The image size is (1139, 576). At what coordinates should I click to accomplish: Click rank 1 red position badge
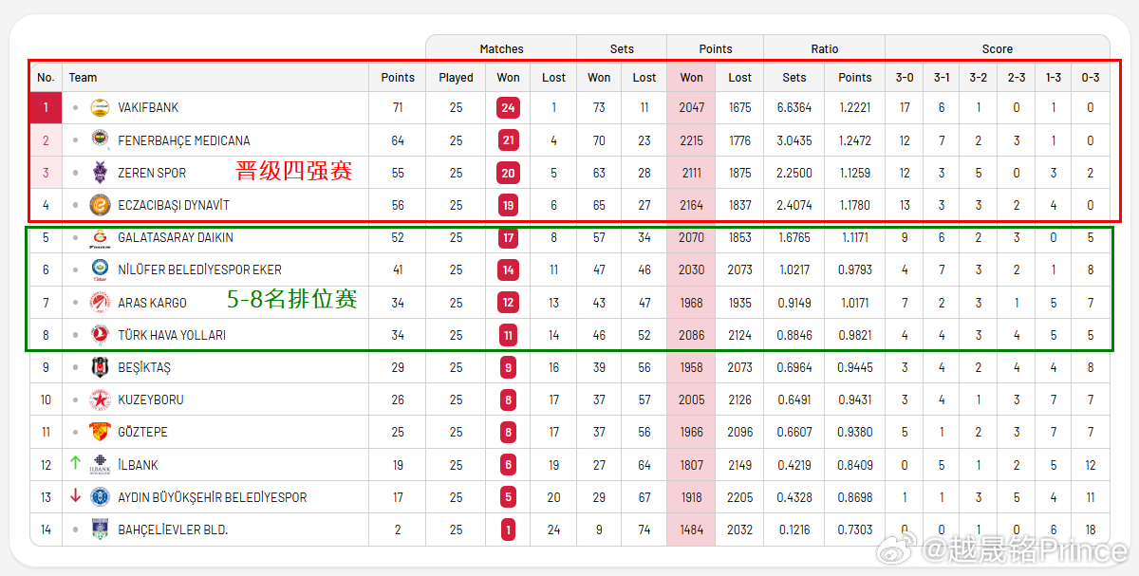point(46,108)
